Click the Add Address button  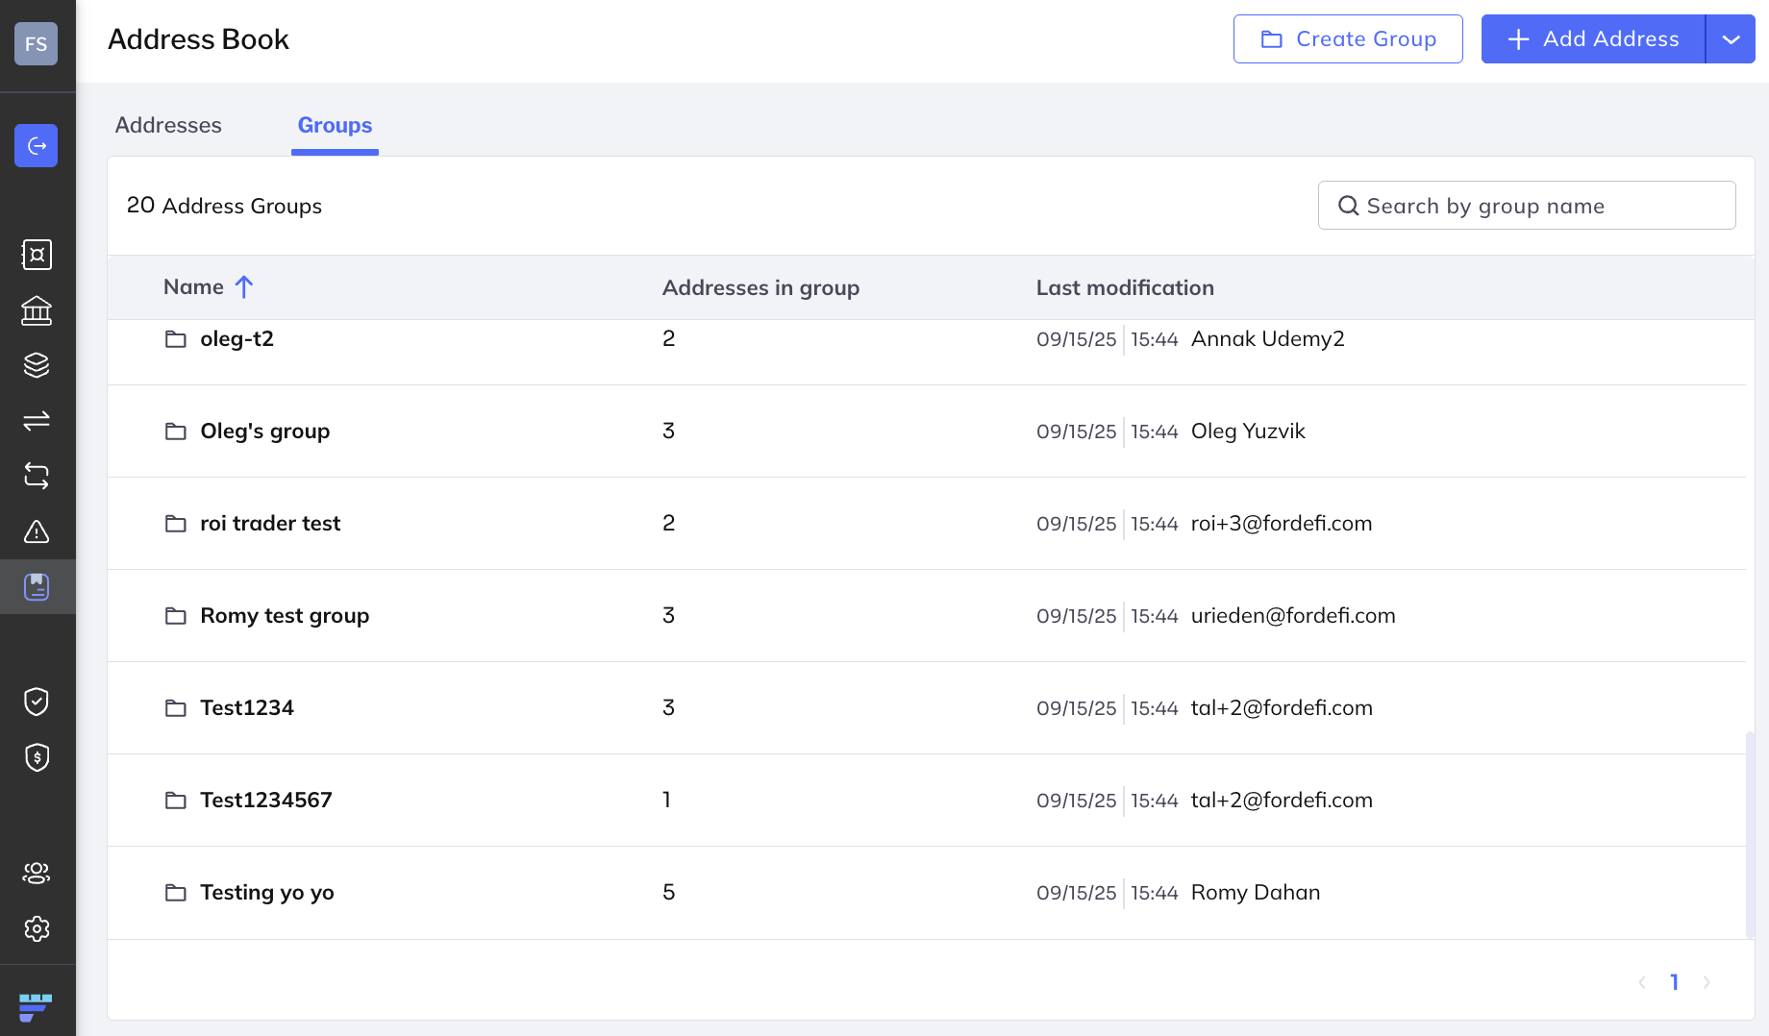pyautogui.click(x=1593, y=39)
